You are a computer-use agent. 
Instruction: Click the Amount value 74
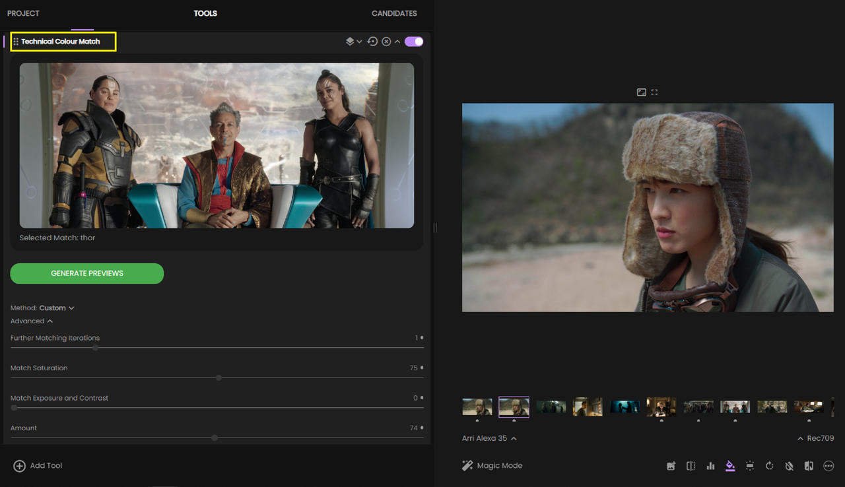413,428
